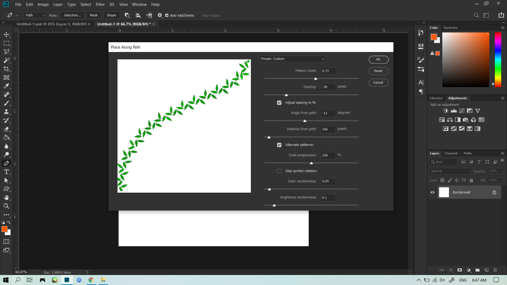Add a Brightness/Contrast adjustment

pos(445,111)
